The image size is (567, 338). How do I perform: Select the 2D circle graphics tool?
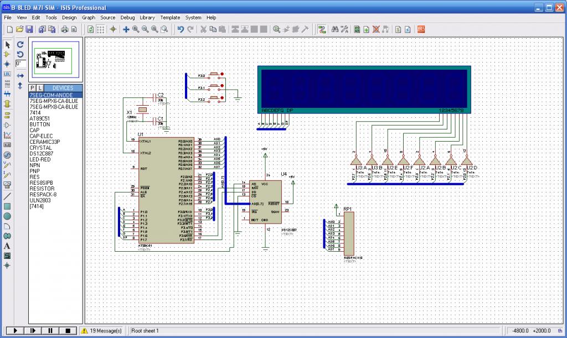pyautogui.click(x=7, y=216)
